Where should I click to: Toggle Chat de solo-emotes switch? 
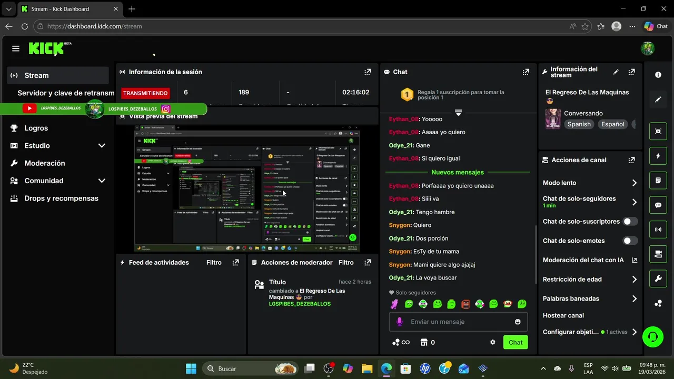pos(630,241)
